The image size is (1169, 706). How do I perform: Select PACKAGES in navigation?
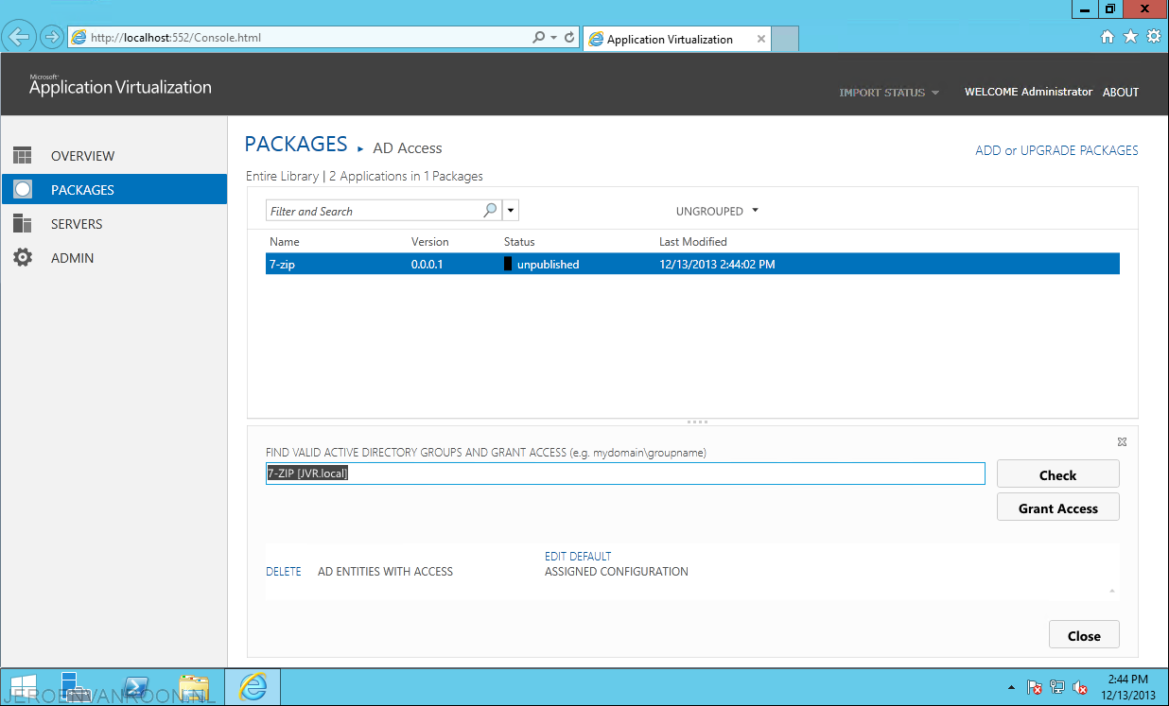coord(82,190)
